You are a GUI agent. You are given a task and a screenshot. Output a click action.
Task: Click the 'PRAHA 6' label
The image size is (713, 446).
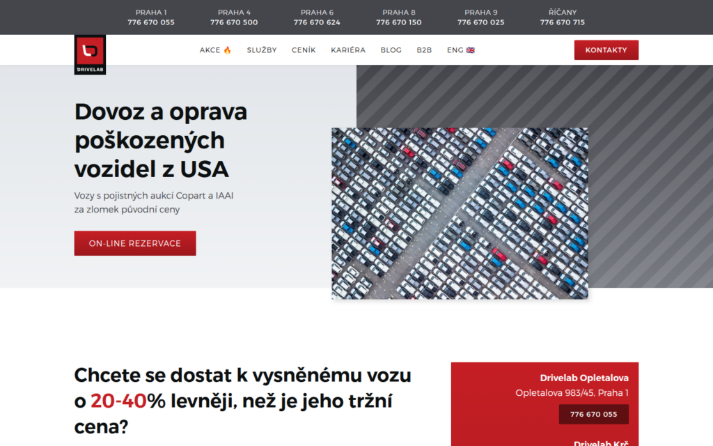pos(317,13)
